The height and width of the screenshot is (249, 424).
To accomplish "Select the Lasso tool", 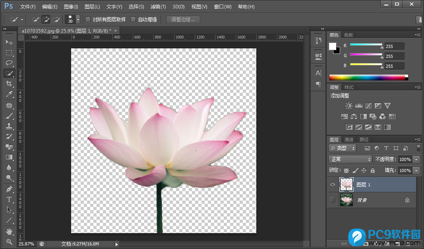I will pyautogui.click(x=9, y=63).
